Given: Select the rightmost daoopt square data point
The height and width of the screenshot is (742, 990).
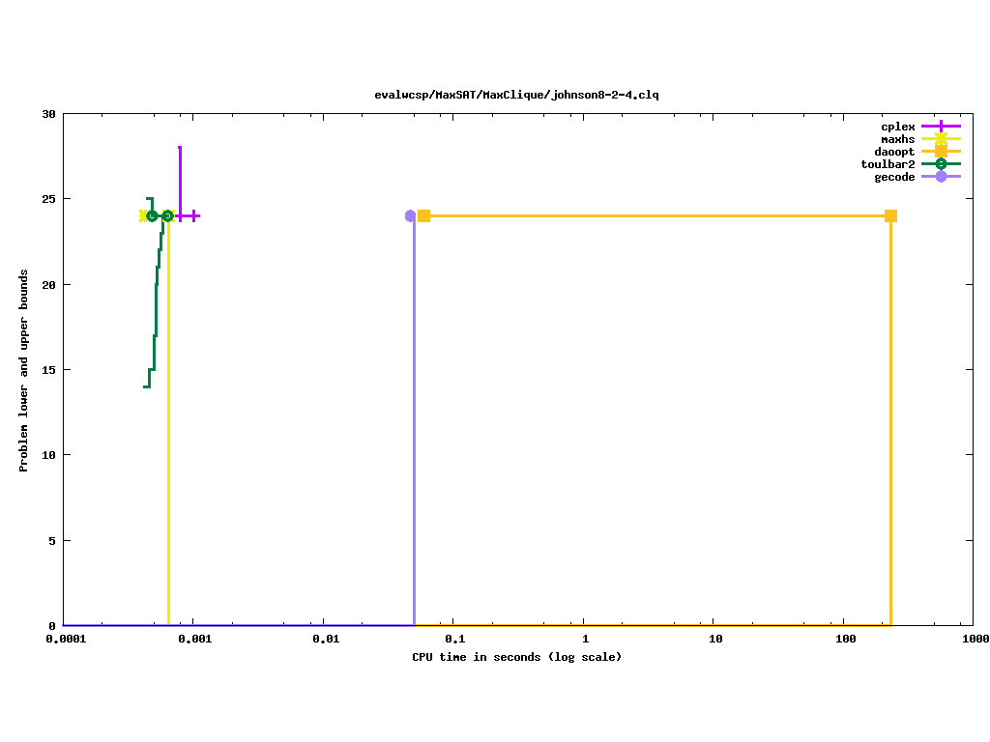Looking at the screenshot, I should (890, 215).
